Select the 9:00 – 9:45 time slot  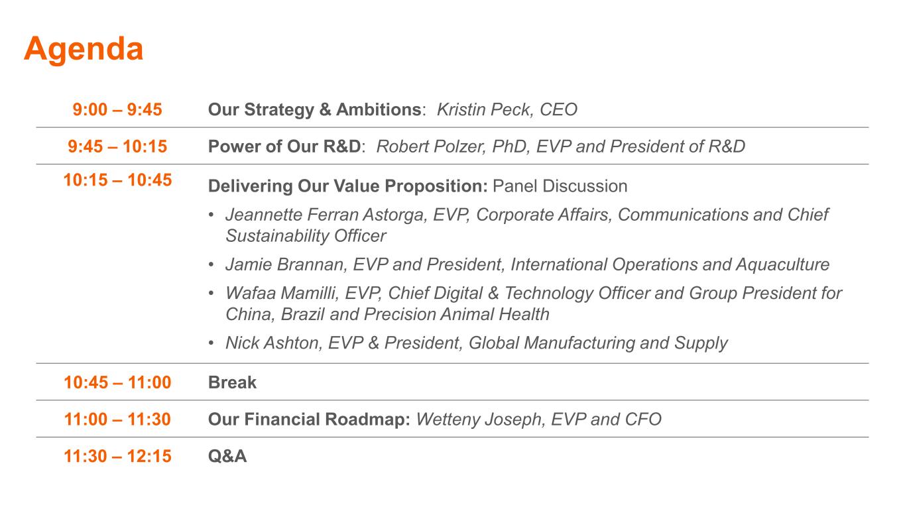117,109
